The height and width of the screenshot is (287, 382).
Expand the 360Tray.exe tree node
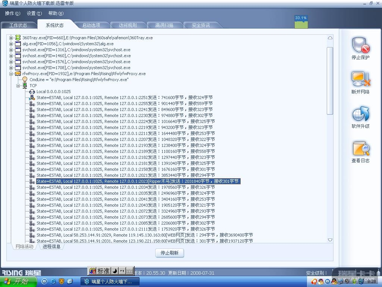point(11,38)
